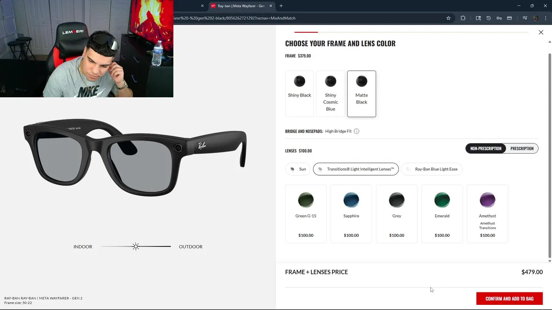
Task: Show High Bridge Fit info tooltip
Action: coord(357,131)
